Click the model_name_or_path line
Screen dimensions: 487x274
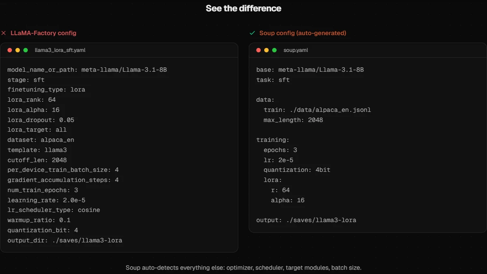(87, 70)
